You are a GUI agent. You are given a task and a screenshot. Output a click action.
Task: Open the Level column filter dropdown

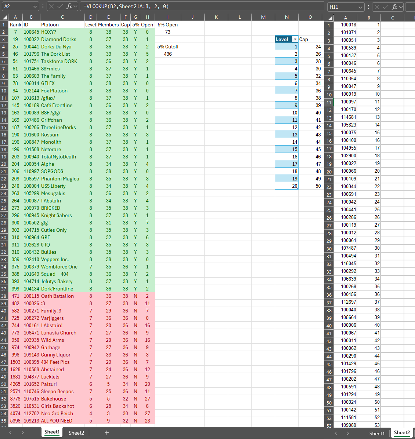(x=295, y=39)
